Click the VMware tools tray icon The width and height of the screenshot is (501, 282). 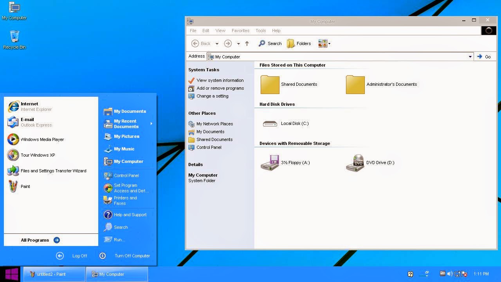443,274
